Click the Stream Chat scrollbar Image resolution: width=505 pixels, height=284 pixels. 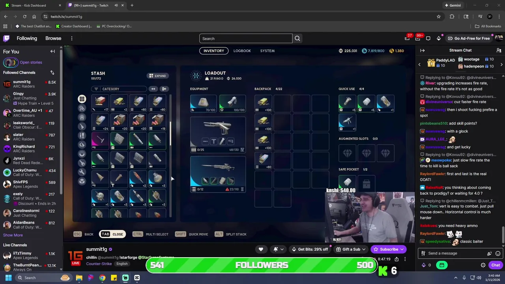point(503,235)
